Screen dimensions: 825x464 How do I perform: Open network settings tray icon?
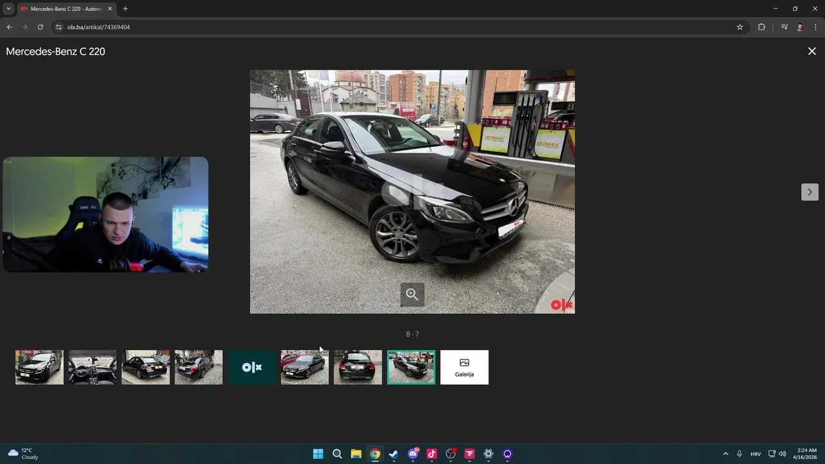(772, 454)
